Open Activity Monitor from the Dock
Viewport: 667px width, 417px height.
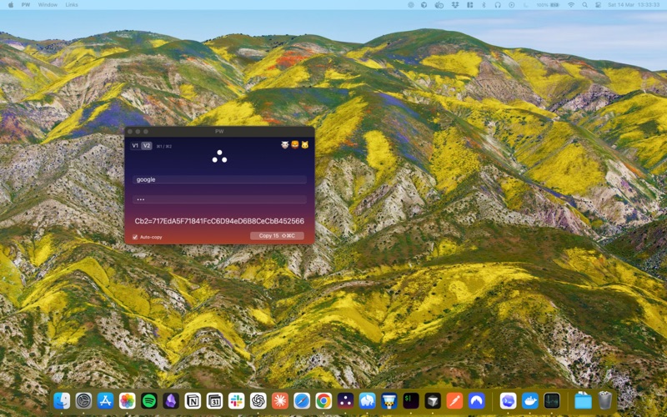[x=552, y=401]
